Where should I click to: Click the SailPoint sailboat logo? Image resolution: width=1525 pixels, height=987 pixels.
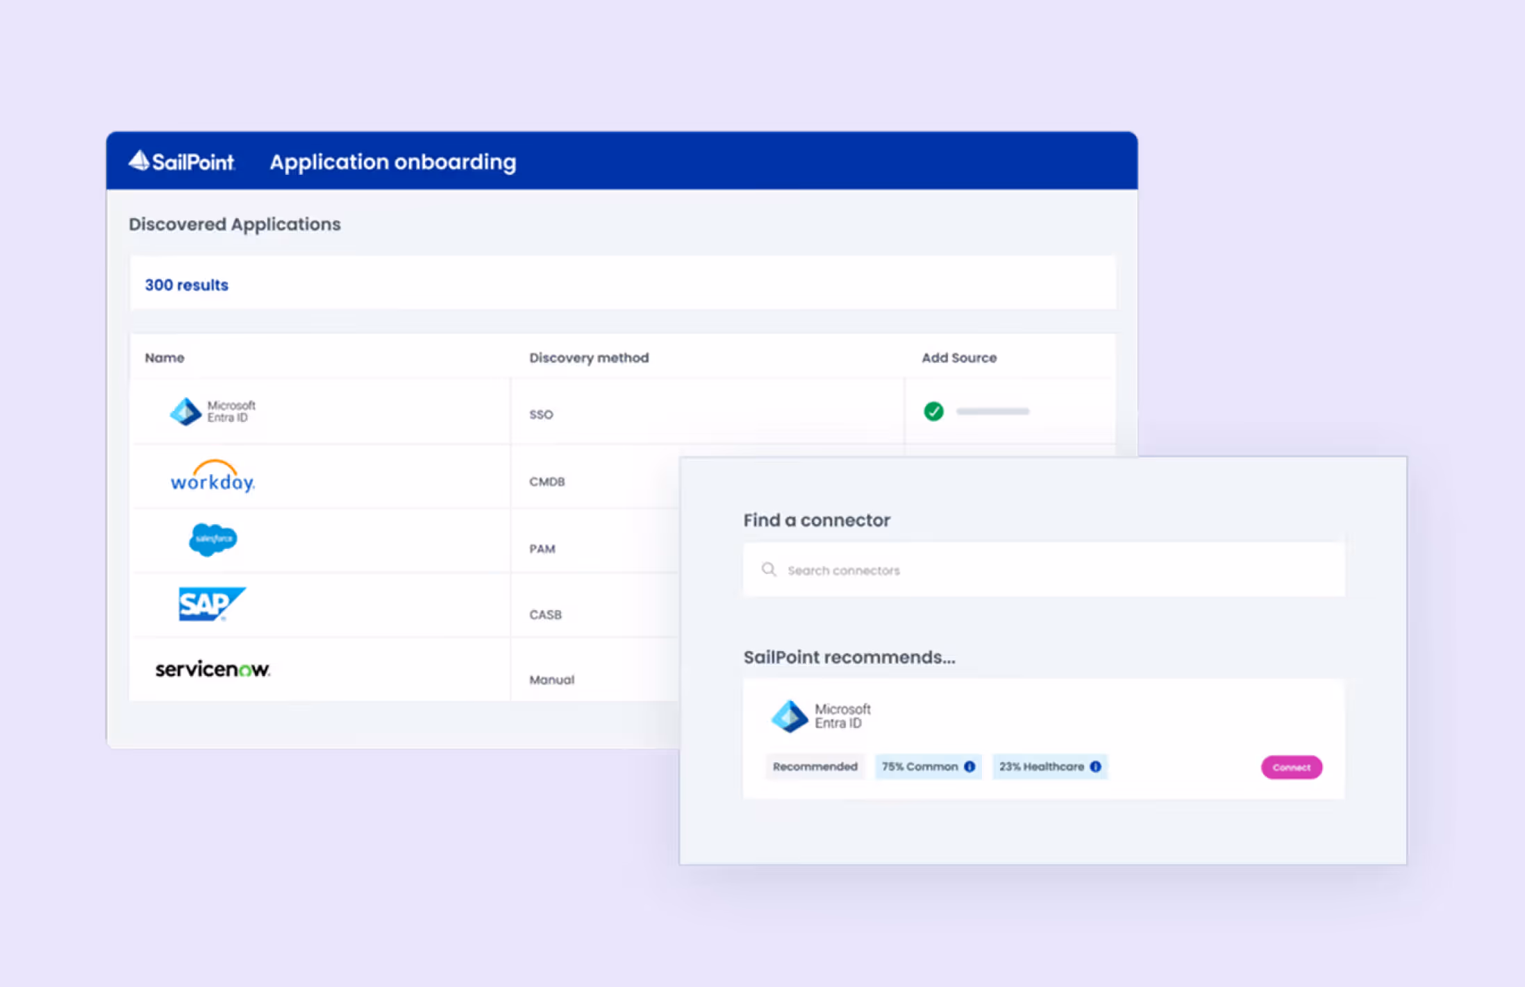tap(139, 161)
